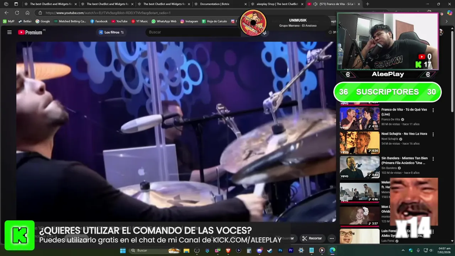The height and width of the screenshot is (256, 455).
Task: Open Calculator from the taskbar
Action: (249, 250)
